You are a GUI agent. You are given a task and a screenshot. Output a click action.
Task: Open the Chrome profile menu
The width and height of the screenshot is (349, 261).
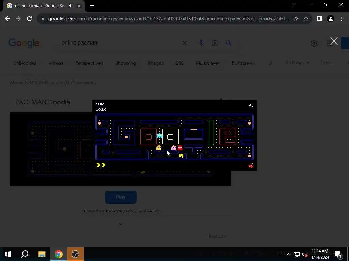click(x=331, y=19)
